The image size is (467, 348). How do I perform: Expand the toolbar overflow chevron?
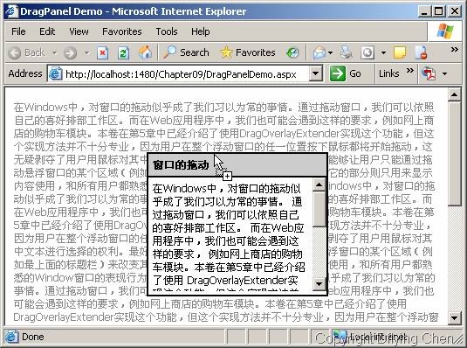pyautogui.click(x=455, y=49)
